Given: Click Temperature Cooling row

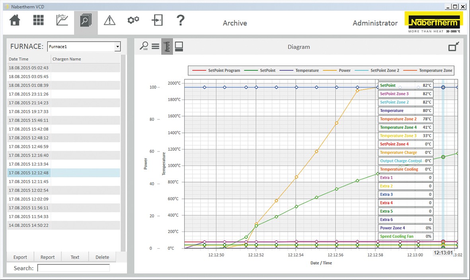Looking at the screenshot, I should click(x=406, y=169).
